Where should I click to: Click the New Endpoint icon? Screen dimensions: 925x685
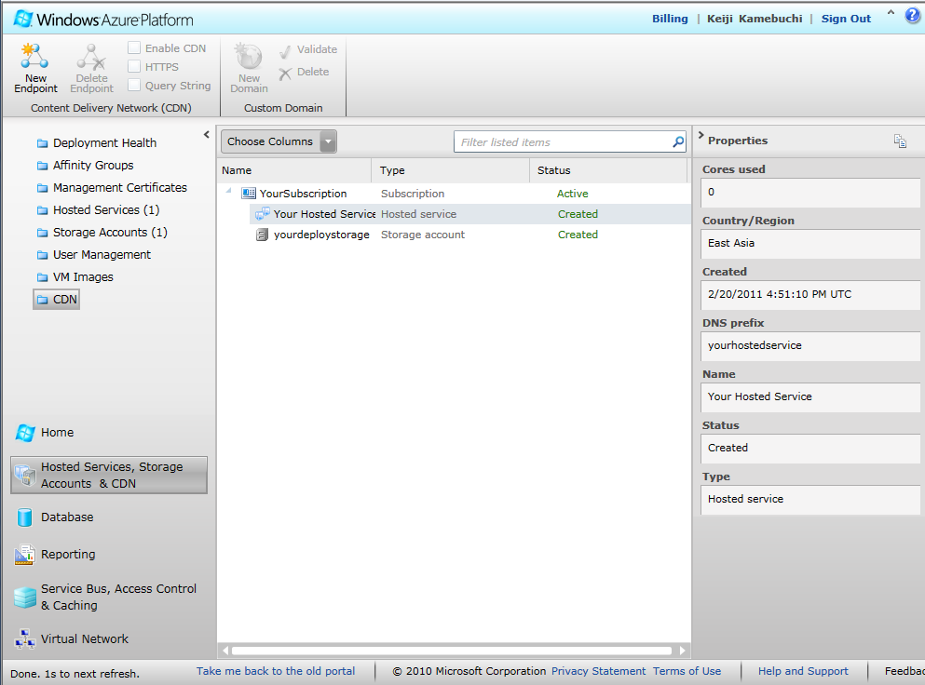[34, 56]
